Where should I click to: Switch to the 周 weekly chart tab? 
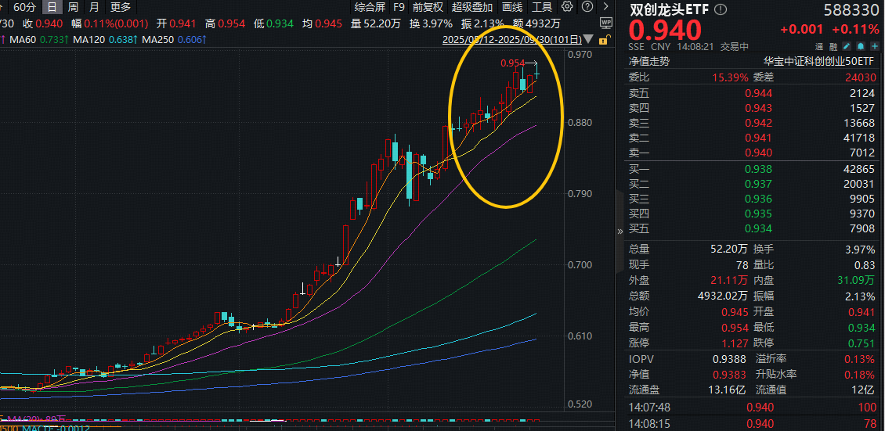73,7
